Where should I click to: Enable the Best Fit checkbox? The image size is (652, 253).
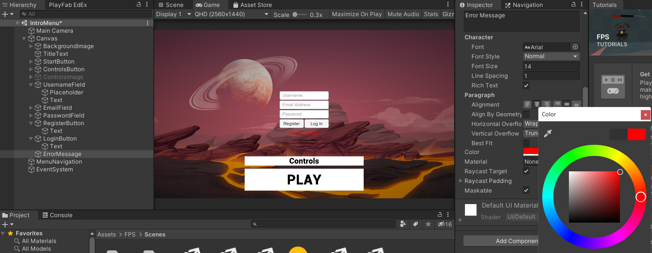(x=526, y=143)
